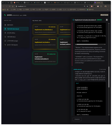The image size is (112, 127).
Task: Open the Boss board shield icon
Action: point(5,37)
